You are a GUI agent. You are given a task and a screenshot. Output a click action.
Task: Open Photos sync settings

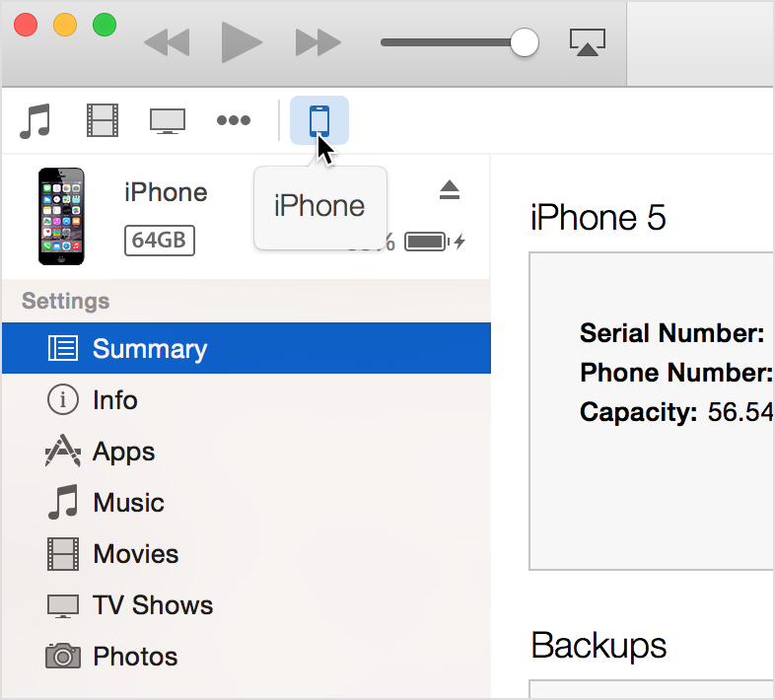[x=135, y=657]
